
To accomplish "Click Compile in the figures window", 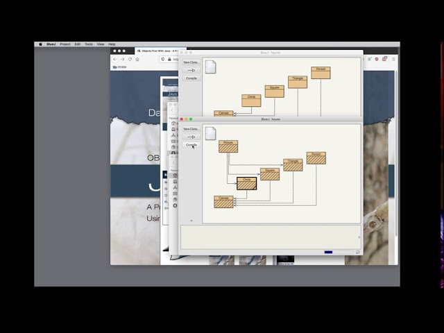I will click(x=191, y=78).
